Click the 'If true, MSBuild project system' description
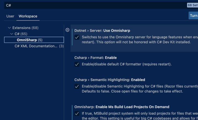The image size is (198, 120). coord(140,116)
